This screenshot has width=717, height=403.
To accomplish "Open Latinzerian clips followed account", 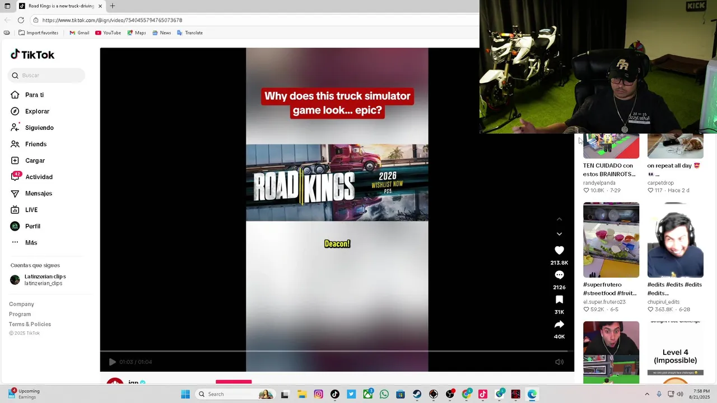I will point(45,280).
